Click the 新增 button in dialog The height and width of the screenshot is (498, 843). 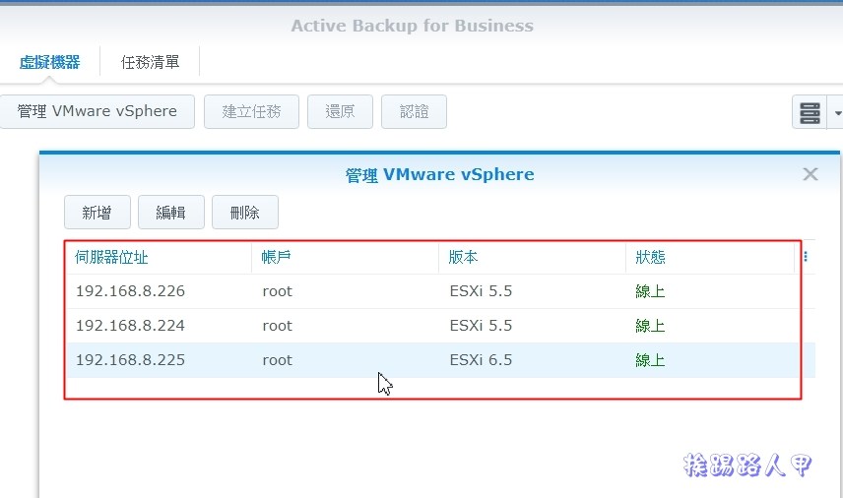pyautogui.click(x=97, y=213)
